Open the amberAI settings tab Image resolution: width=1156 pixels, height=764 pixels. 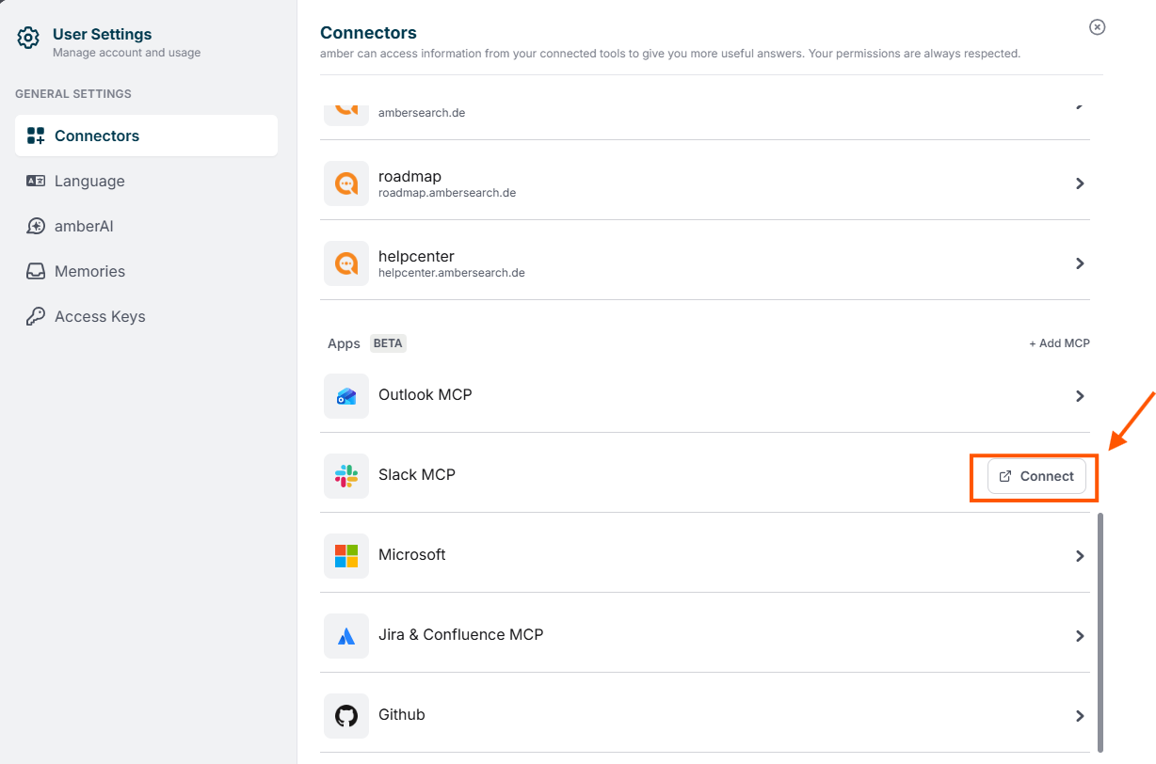[x=146, y=226]
